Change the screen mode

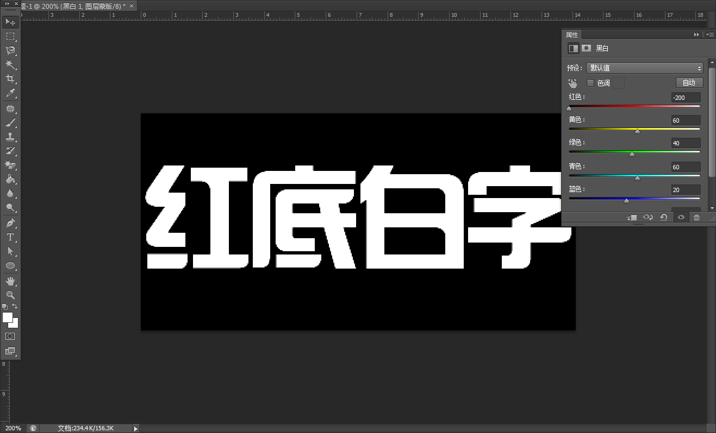10,351
